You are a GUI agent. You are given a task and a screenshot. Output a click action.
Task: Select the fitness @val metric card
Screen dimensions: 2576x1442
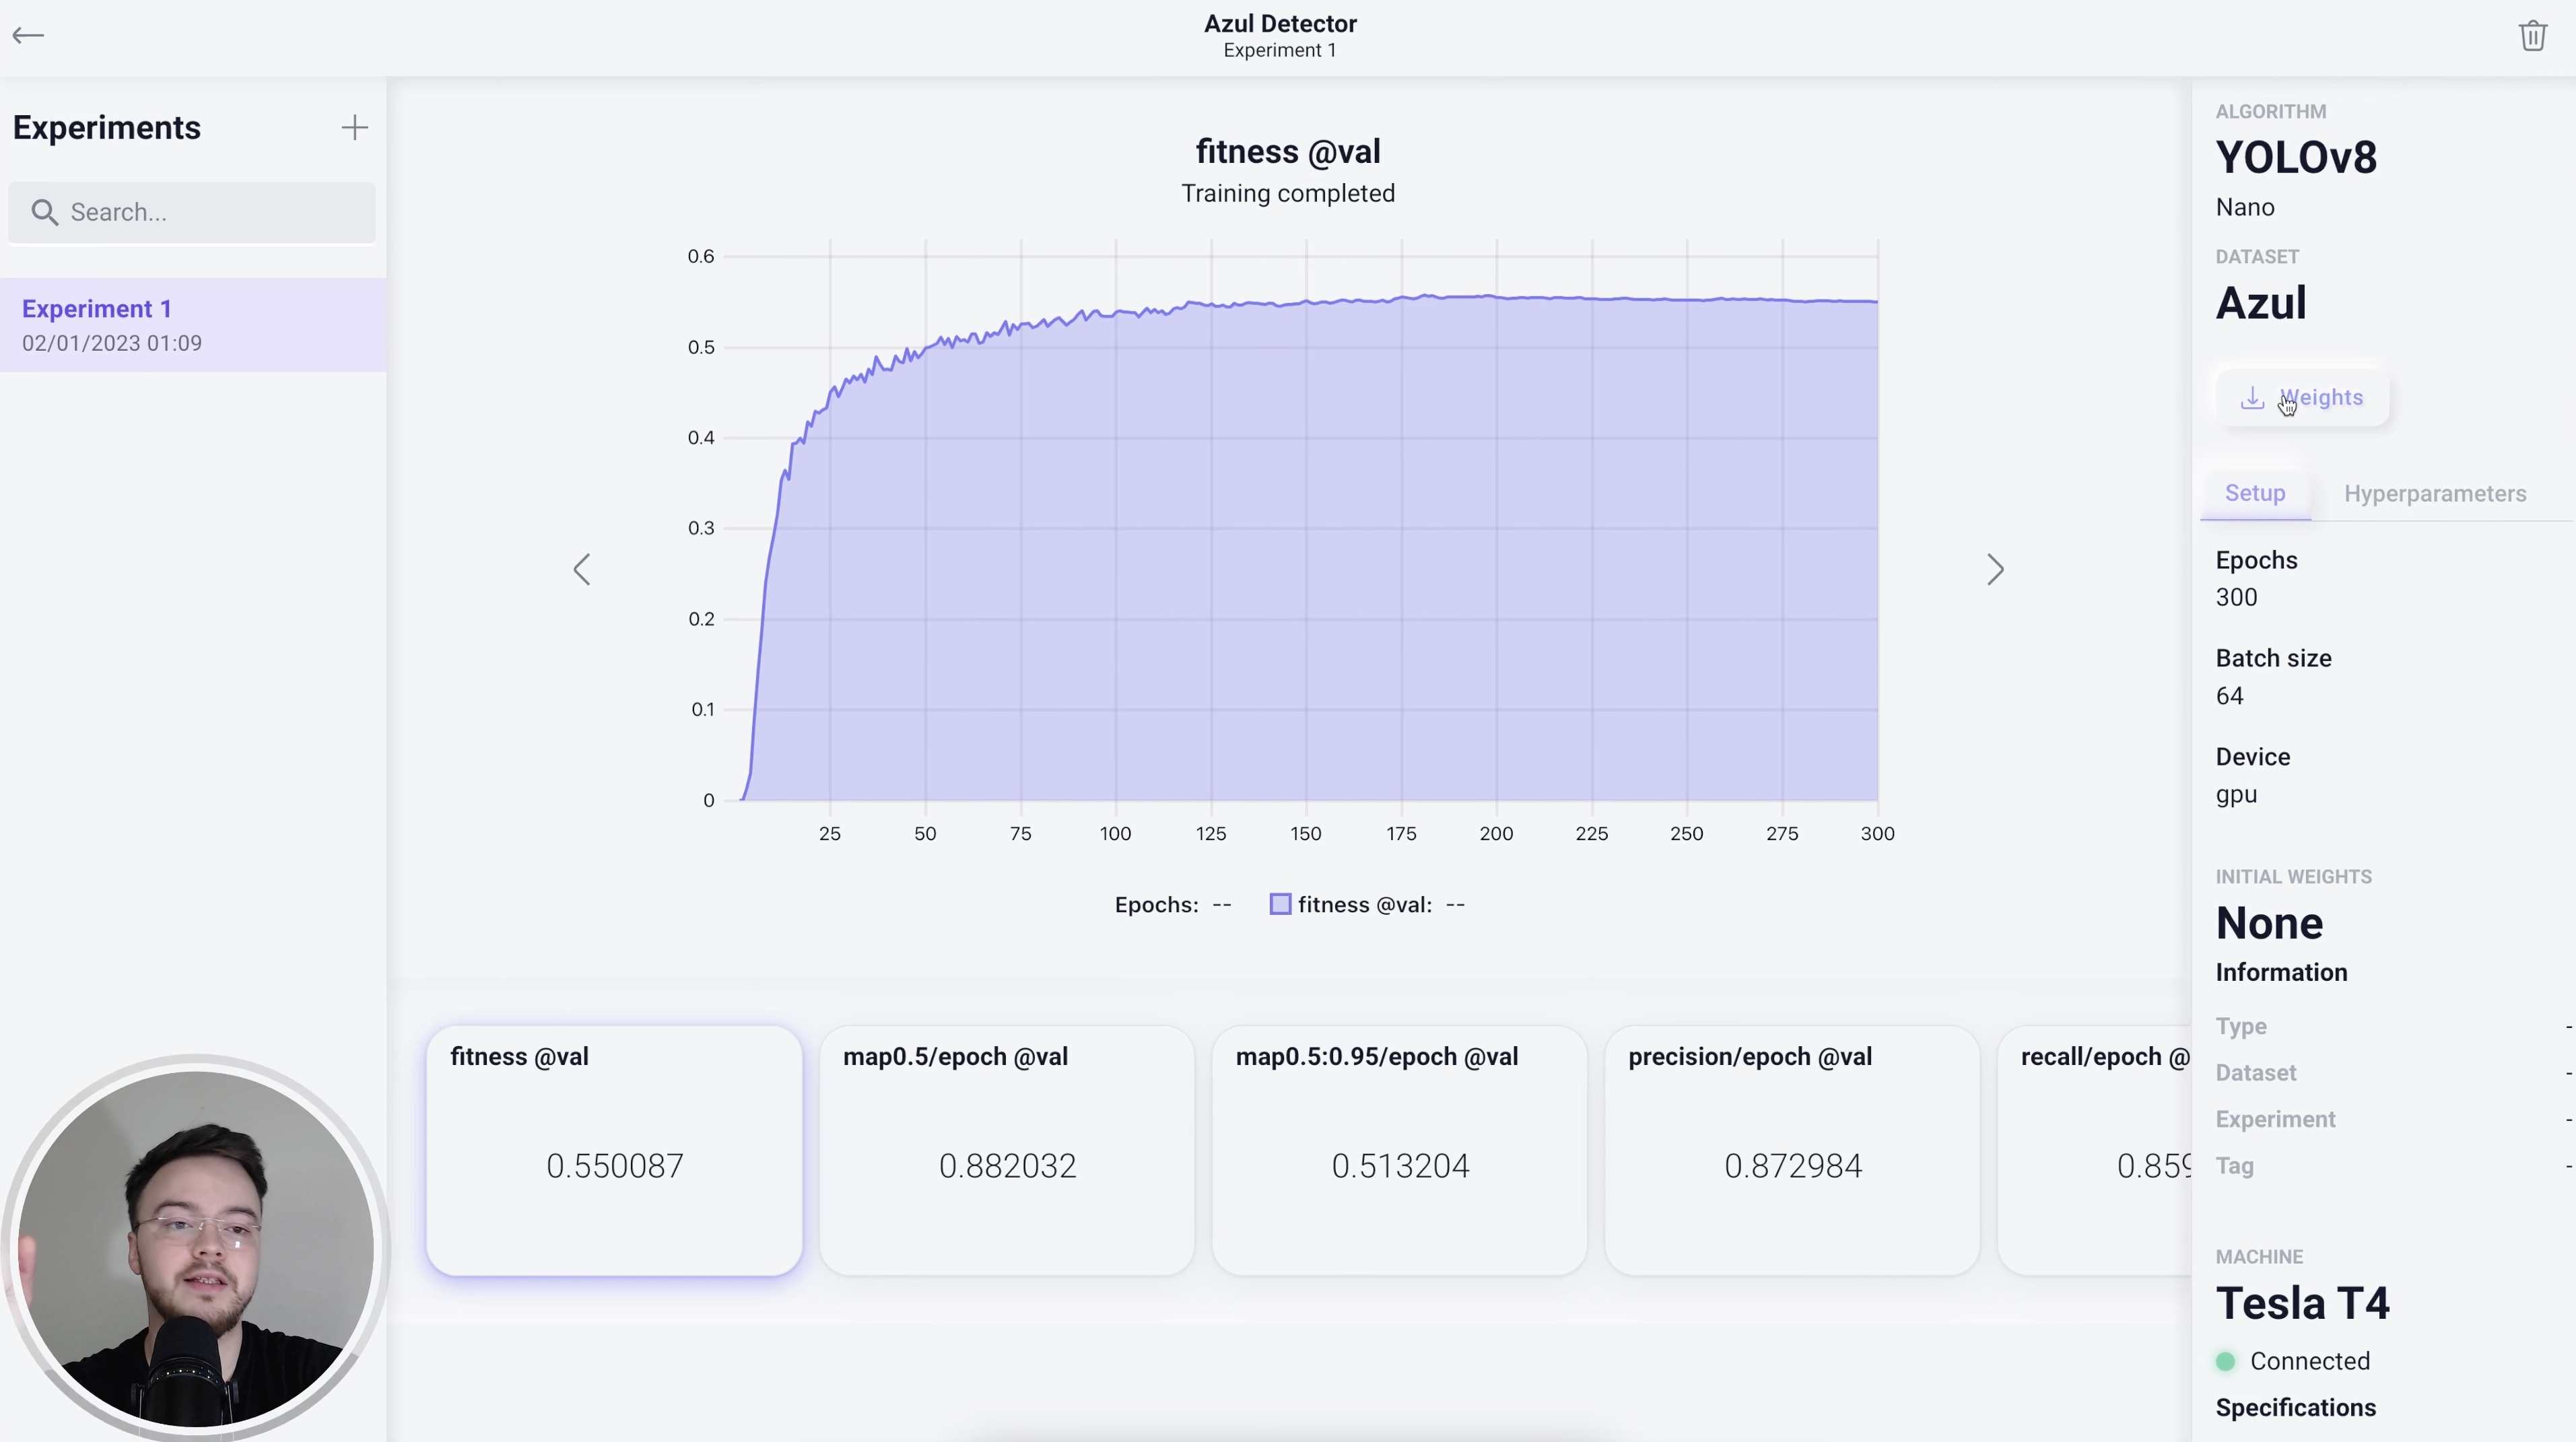[614, 1150]
